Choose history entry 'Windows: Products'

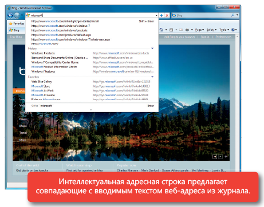93,53
